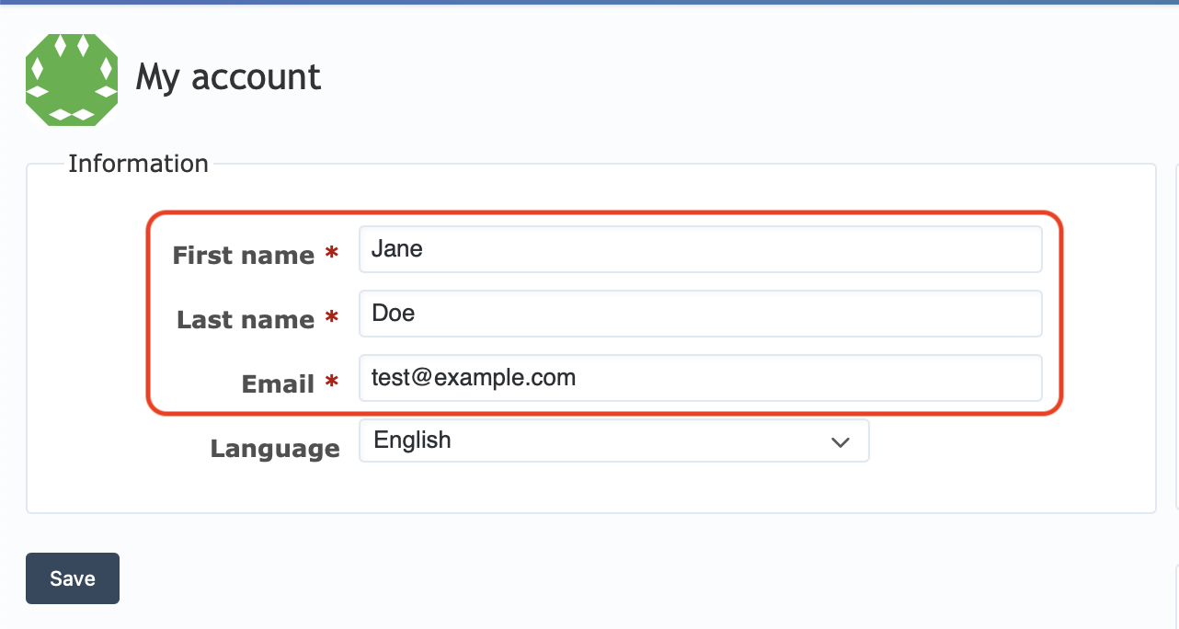
Task: Click on "Jane" text in First name
Action: [x=396, y=249]
